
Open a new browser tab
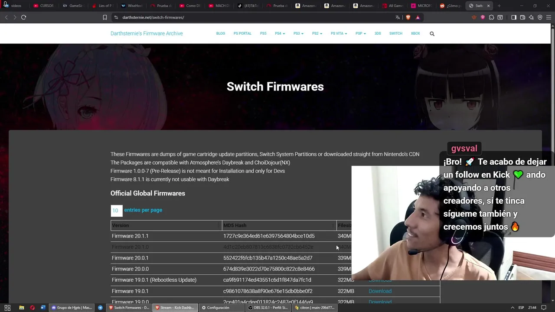pyautogui.click(x=499, y=6)
